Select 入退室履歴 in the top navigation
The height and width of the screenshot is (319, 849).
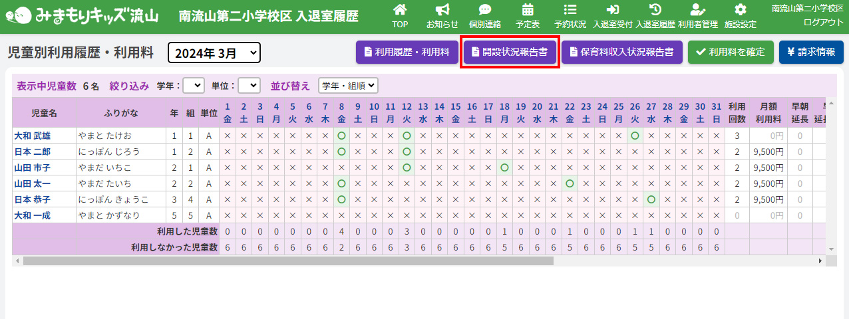coord(655,16)
